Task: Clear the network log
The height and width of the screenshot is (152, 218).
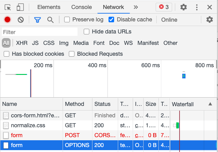Action: (21, 20)
